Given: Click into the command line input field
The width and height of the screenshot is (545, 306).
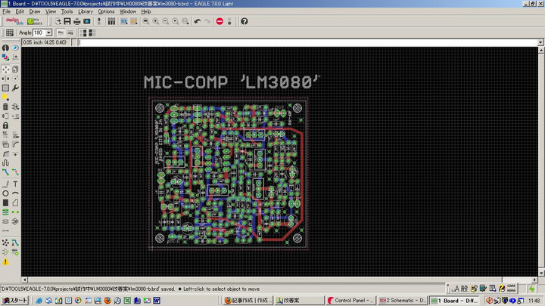Looking at the screenshot, I should [303, 42].
